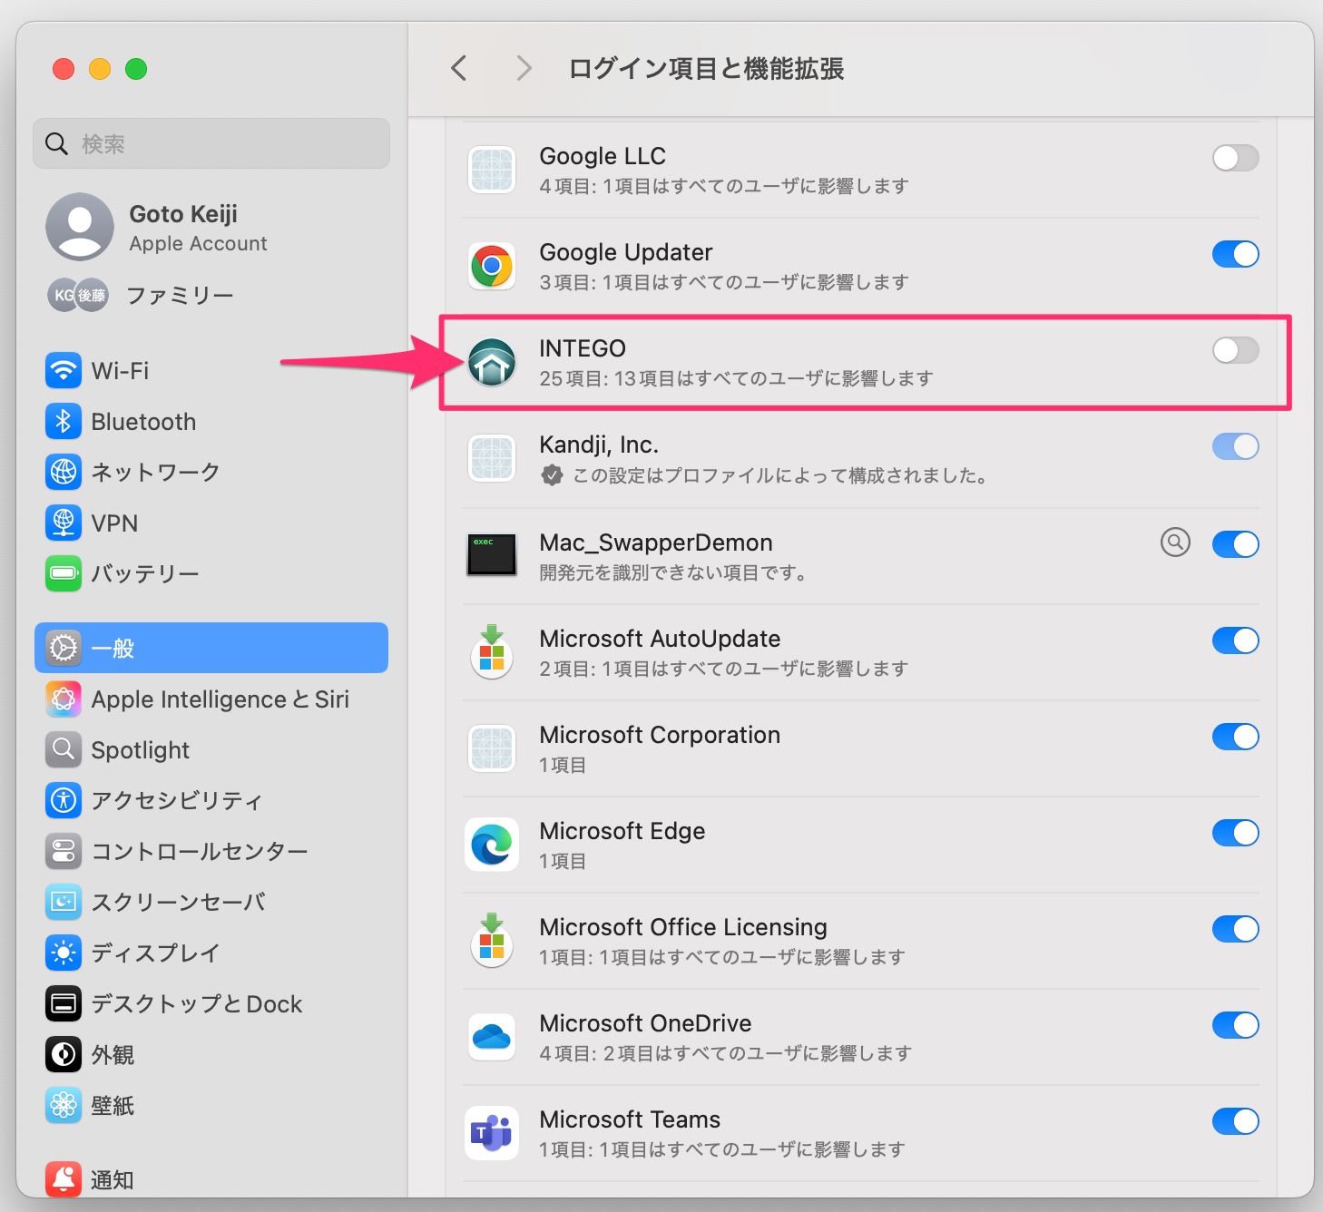Disable the Microsoft Edge toggle
The height and width of the screenshot is (1212, 1323).
click(1235, 833)
